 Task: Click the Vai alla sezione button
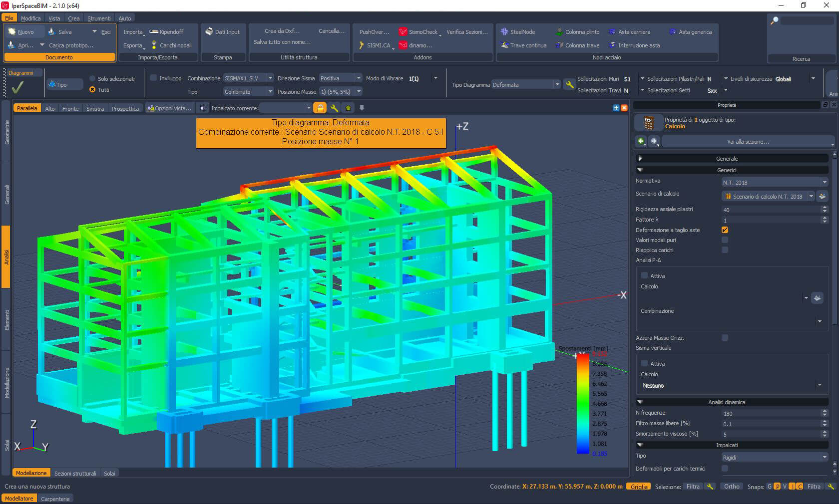pos(748,142)
